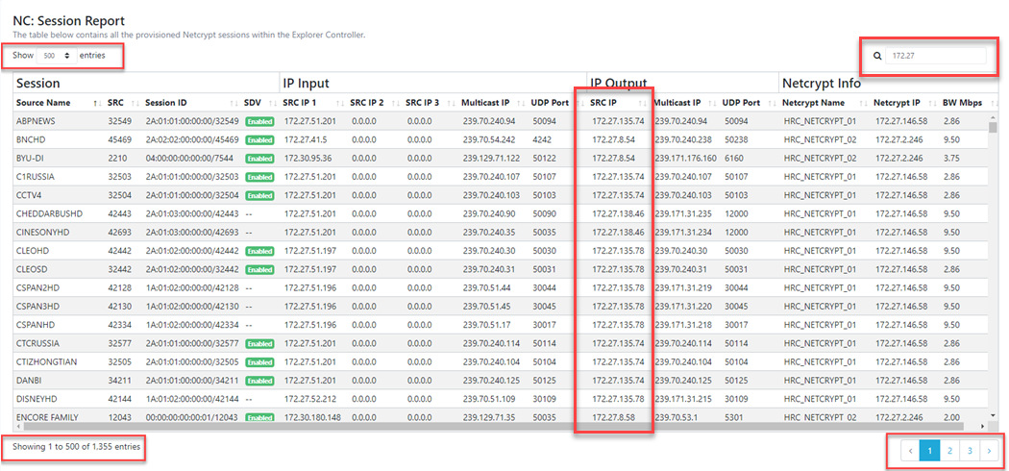The image size is (1009, 471).
Task: Select page 1 in pagination
Action: click(x=930, y=452)
